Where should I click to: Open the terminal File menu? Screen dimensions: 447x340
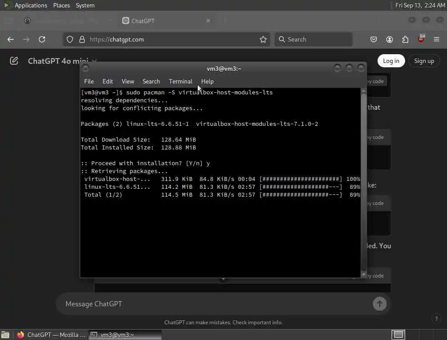click(89, 81)
